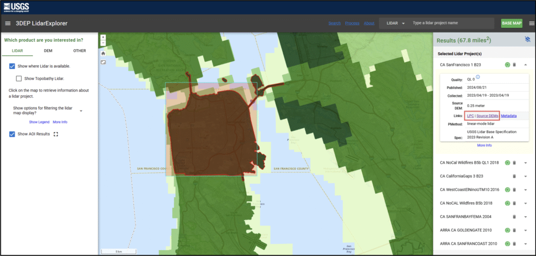This screenshot has width=536, height=256.
Task: Click green badge for ARRA CA GOLDENGATE 2010
Action: coord(507,230)
